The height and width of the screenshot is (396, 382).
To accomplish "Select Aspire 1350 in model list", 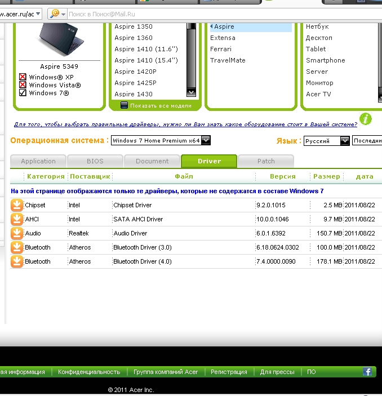I will (134, 26).
